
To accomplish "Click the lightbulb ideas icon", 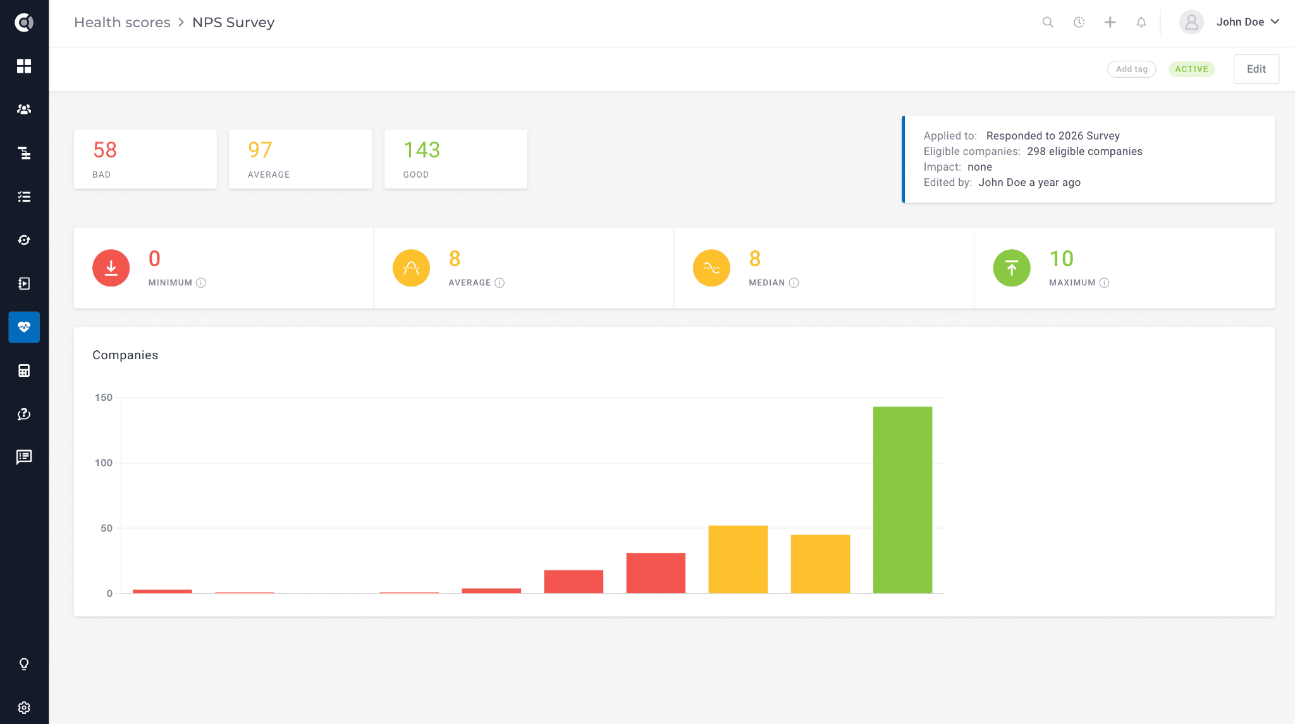I will point(24,664).
